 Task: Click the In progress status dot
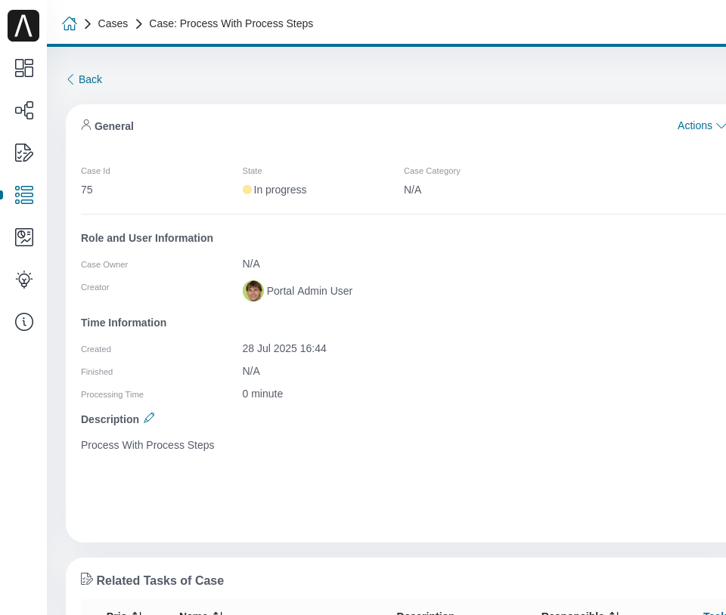coord(247,190)
